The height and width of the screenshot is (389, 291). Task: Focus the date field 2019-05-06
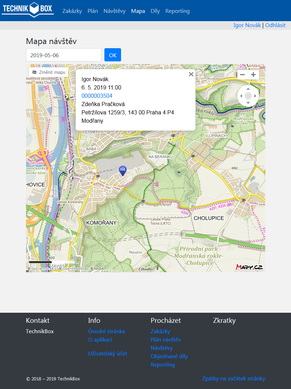pos(64,55)
